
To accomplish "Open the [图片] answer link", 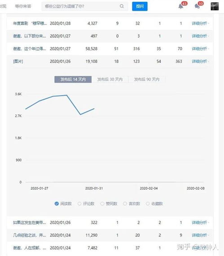I will click(18, 62).
